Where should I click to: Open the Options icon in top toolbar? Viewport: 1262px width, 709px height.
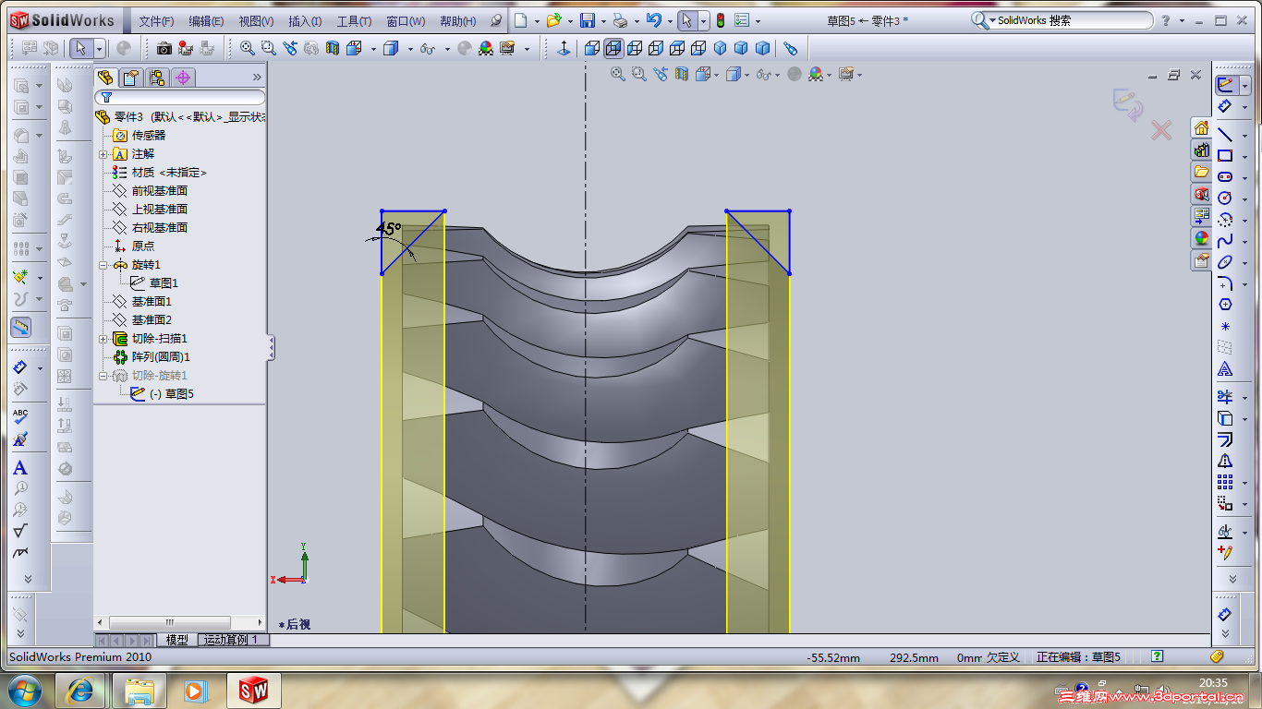(742, 20)
